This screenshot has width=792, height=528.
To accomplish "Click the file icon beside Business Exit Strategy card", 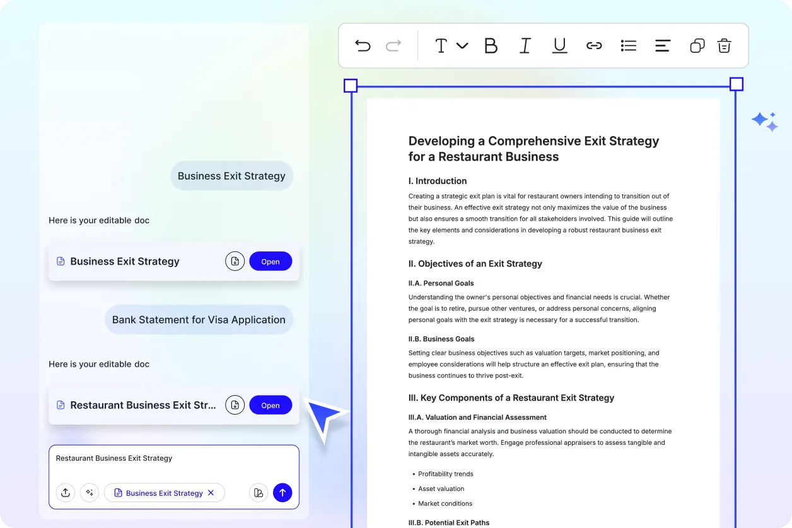I will click(61, 261).
